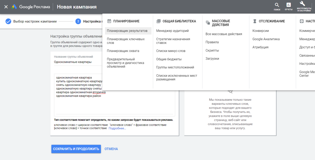Click the Отслеживание hourglass icon
The height and width of the screenshot is (160, 315).
[255, 21]
